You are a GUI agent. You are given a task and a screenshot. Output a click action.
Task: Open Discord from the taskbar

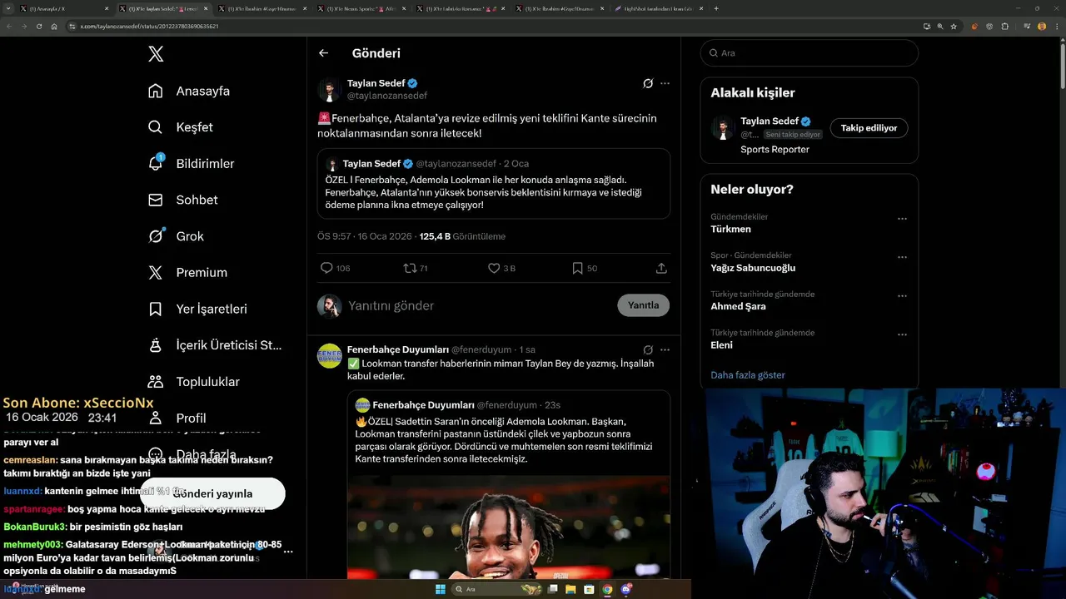(x=625, y=589)
